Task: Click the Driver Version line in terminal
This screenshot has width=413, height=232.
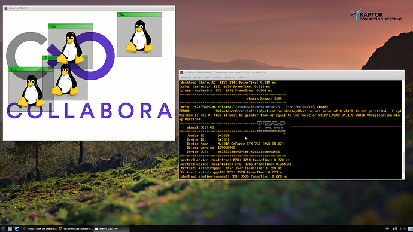Action: 211,148
